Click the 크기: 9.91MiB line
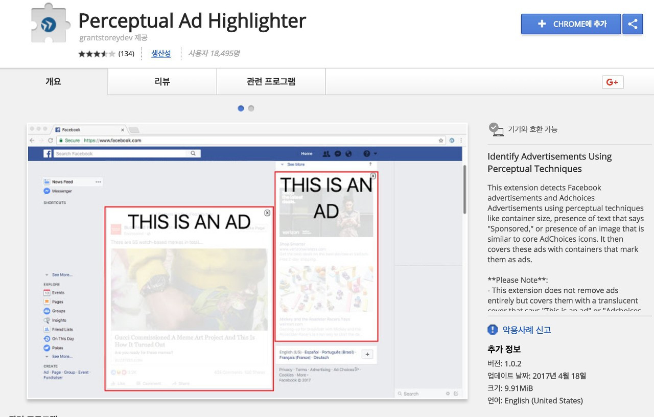 (x=509, y=388)
